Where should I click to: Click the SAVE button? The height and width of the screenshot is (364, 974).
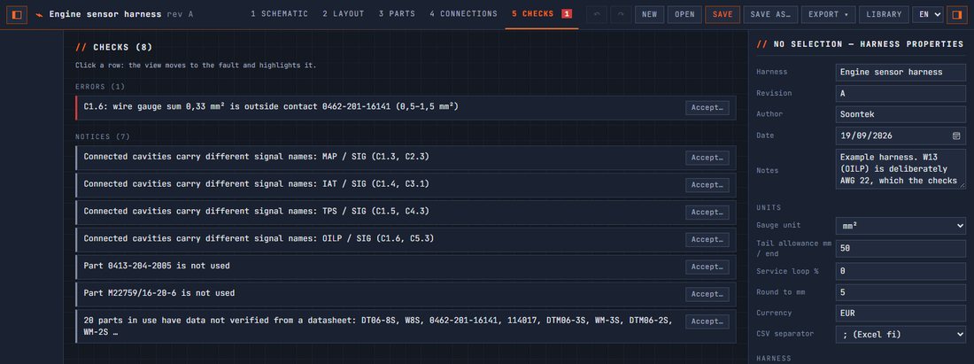[x=723, y=14]
